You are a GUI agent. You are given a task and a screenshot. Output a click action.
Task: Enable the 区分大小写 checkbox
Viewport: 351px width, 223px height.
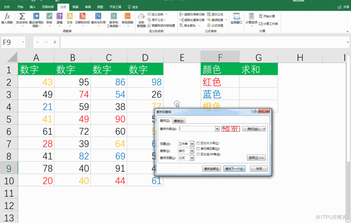(198, 143)
